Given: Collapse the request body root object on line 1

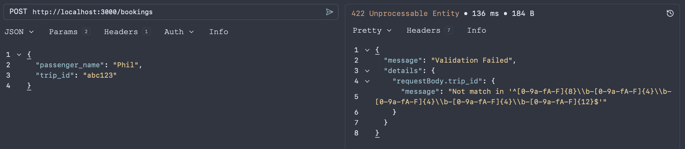Looking at the screenshot, I should (19, 55).
